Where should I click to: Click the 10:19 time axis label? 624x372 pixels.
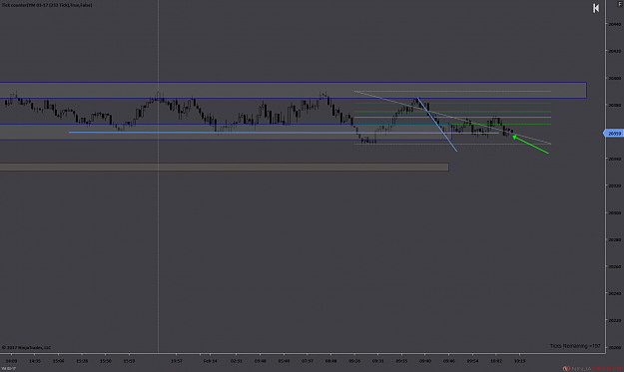tap(519, 361)
